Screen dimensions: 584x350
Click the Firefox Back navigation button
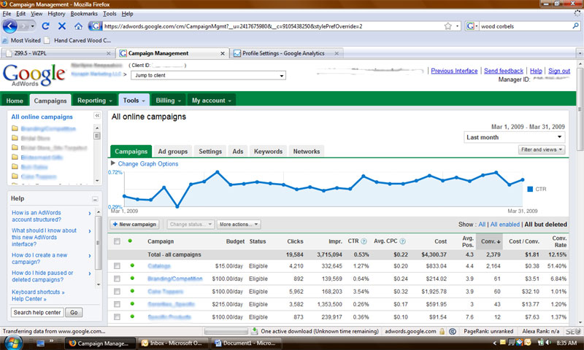pos(10,26)
